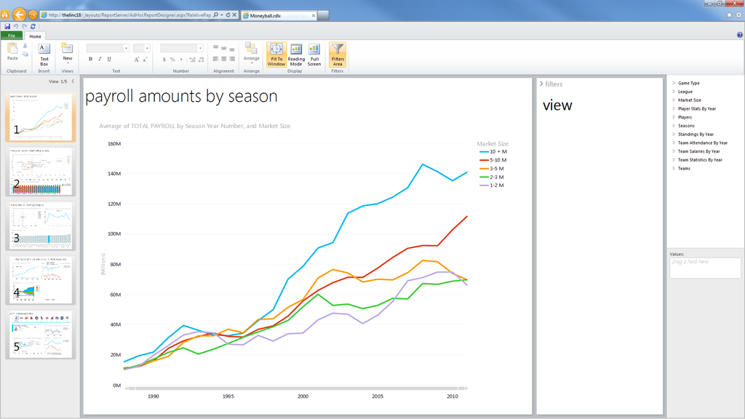Switch to Reading Mode
This screenshot has height=419, width=745.
click(296, 55)
